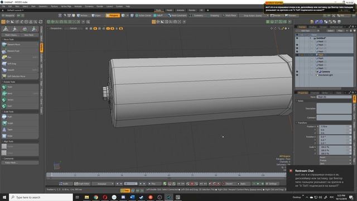Image resolution: width=357 pixels, height=201 pixels.
Task: Toggle visibility of fourth Mesh item
Action: tap(297, 51)
